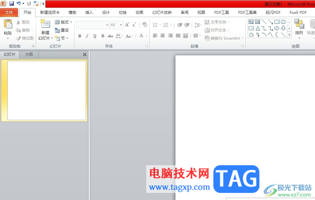The image size is (315, 200).
Task: Open the 版式 (Layout) dropdown
Action: (x=63, y=22)
